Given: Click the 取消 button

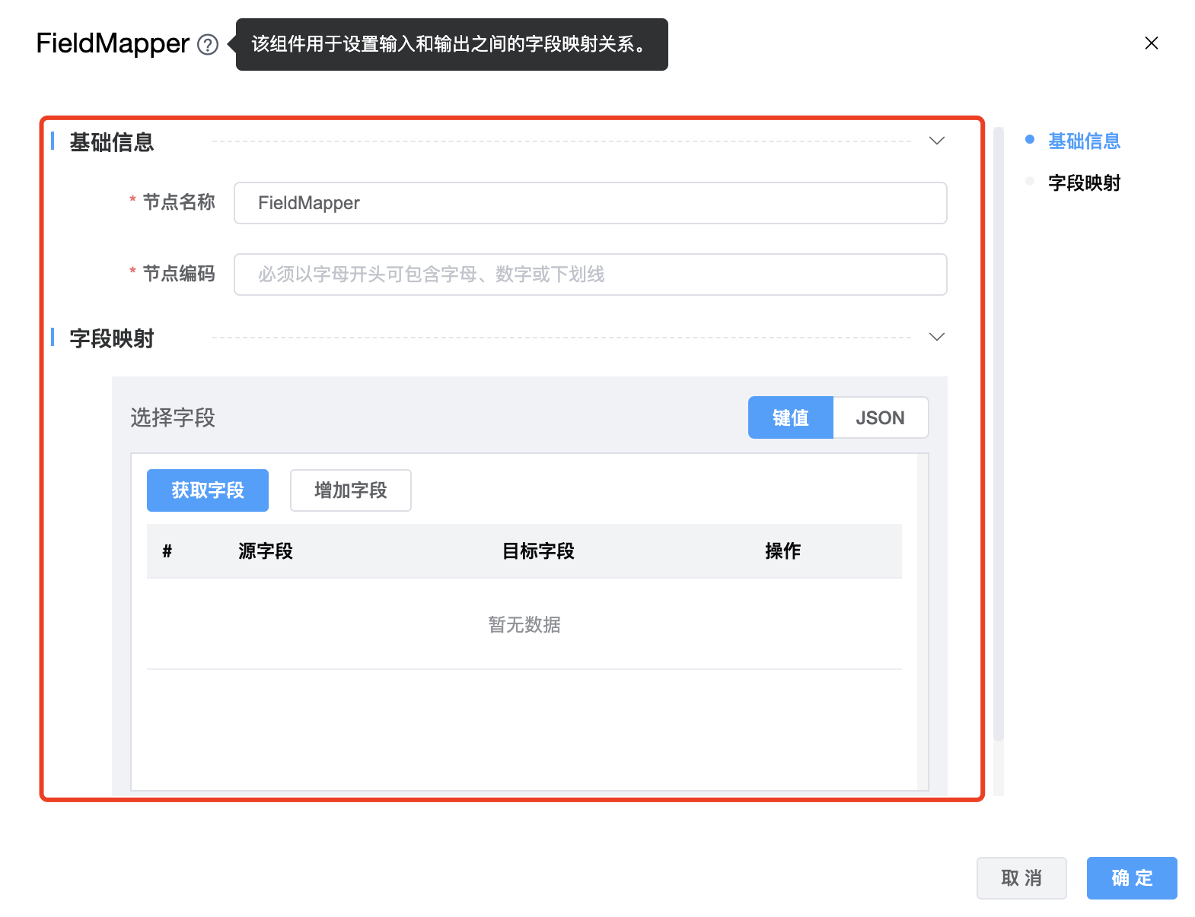Looking at the screenshot, I should click(1021, 878).
